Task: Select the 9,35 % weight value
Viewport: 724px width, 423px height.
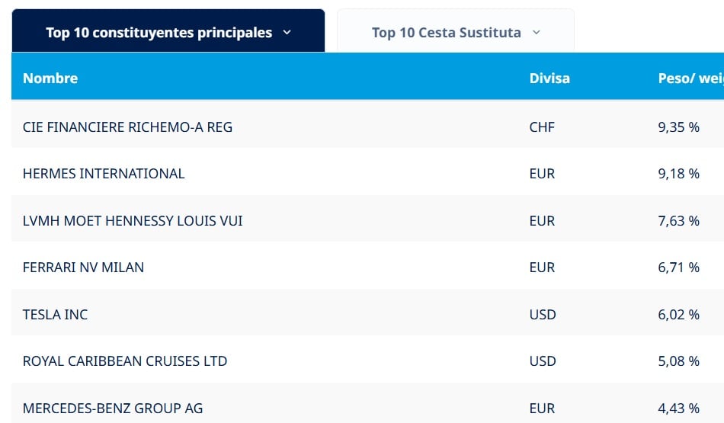Action: 678,127
